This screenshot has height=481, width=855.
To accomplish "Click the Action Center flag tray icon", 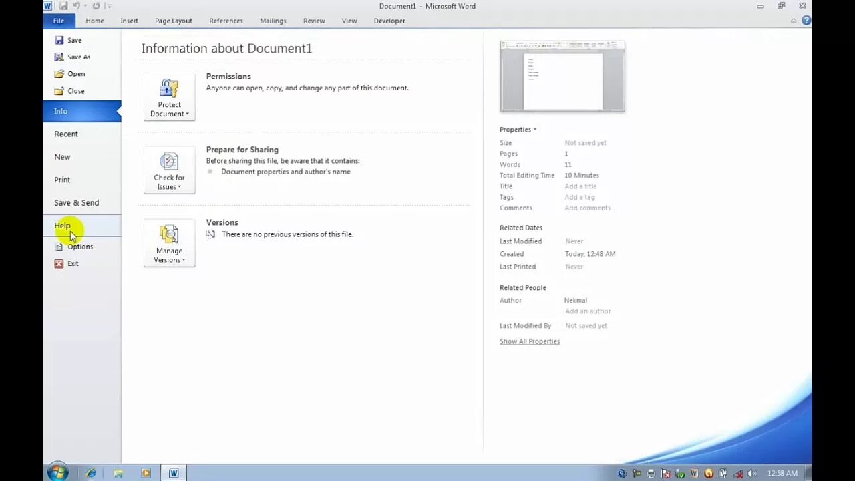I will [x=665, y=473].
